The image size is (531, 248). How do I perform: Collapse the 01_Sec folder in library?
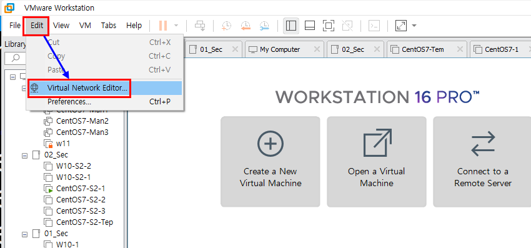24,234
